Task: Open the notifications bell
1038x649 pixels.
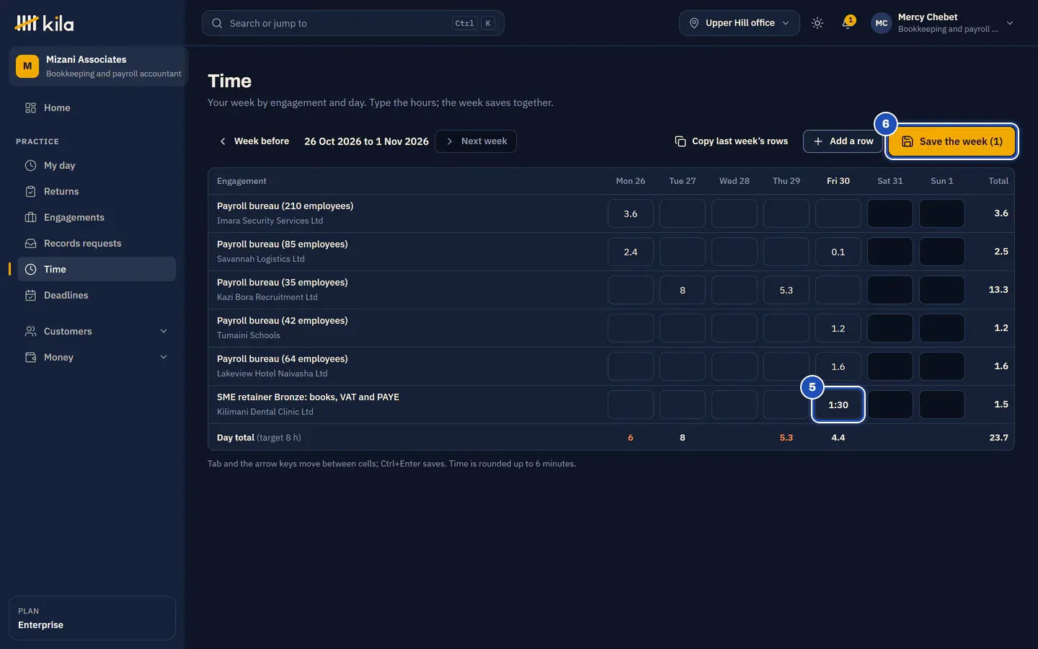Action: 848,23
